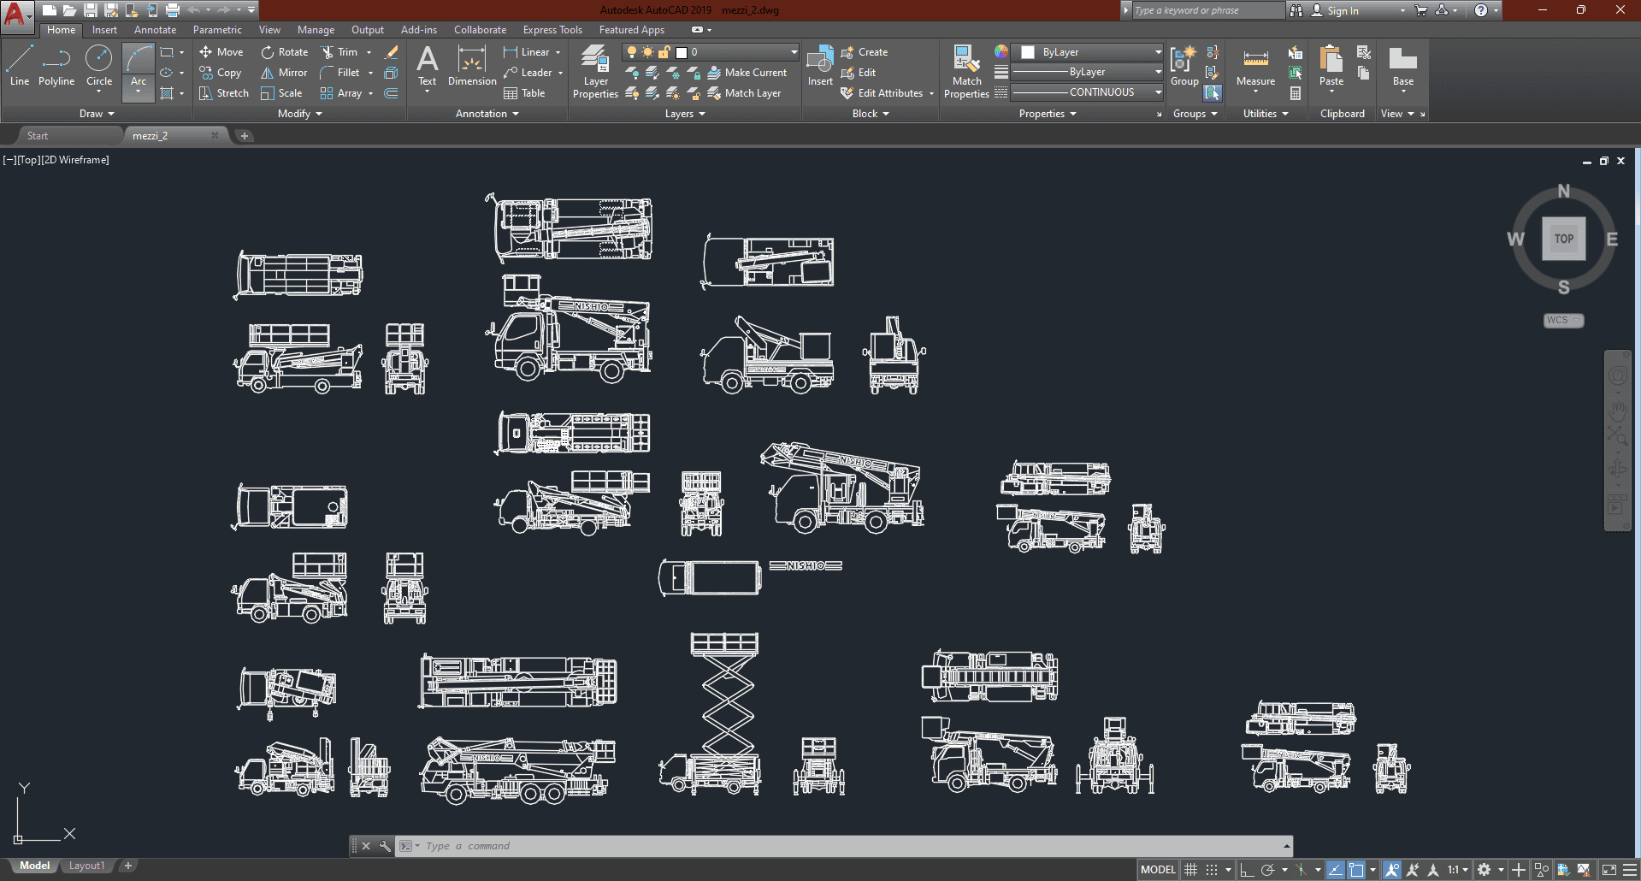The height and width of the screenshot is (881, 1641).
Task: Expand the Modify panel
Action: [x=299, y=114]
